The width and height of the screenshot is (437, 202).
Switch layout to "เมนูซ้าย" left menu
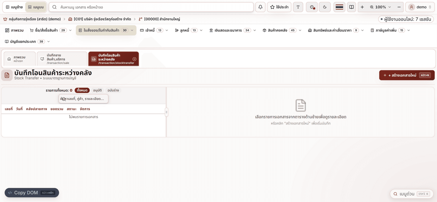pyautogui.click(x=14, y=7)
